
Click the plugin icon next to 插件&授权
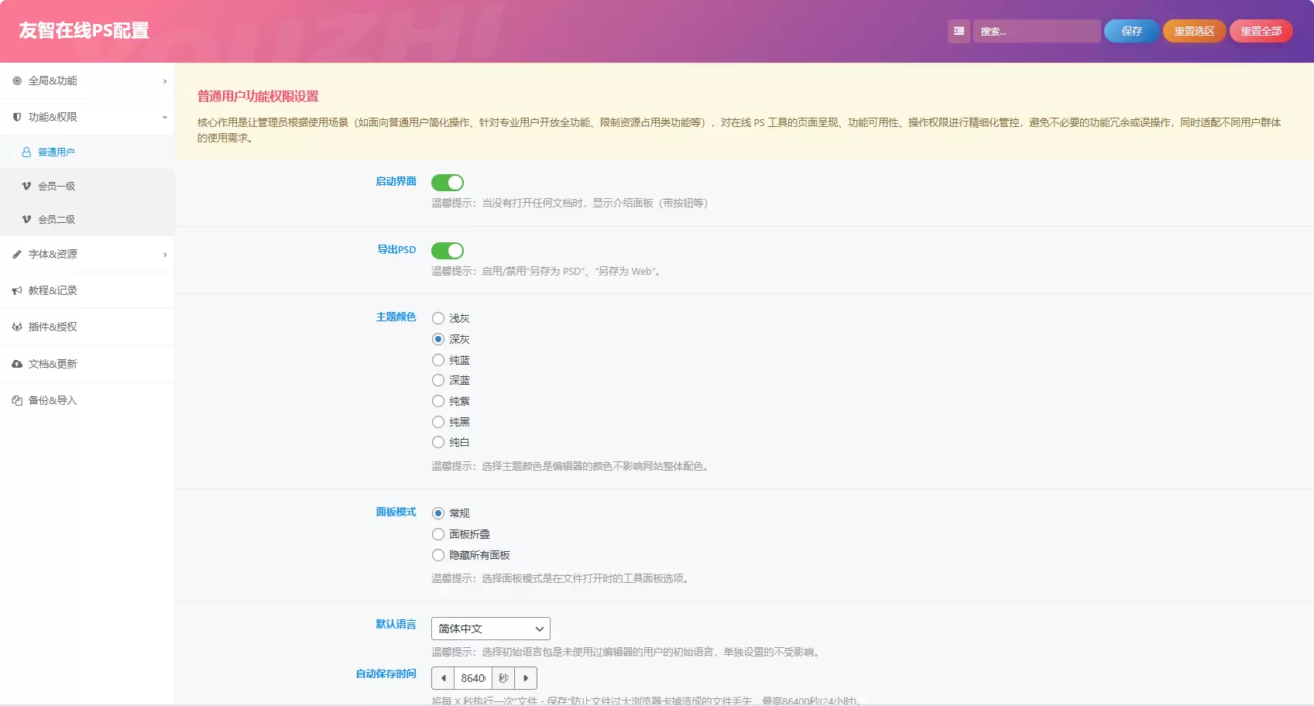[17, 327]
